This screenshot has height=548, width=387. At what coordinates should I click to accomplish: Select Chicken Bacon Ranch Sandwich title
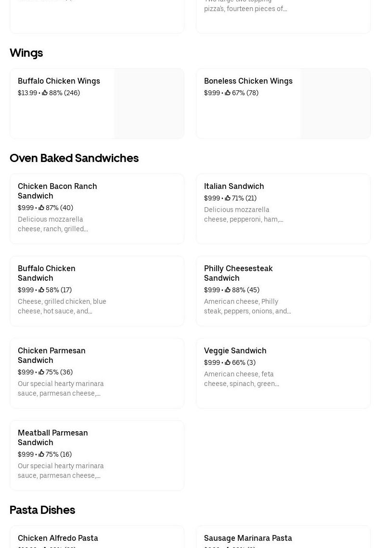tap(57, 191)
